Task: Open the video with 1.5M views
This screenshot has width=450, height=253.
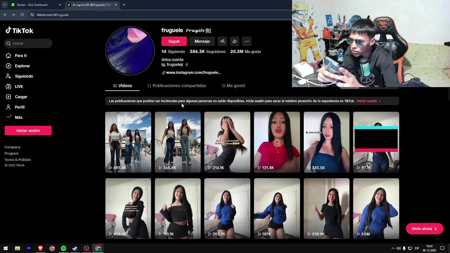Action: pos(376,208)
